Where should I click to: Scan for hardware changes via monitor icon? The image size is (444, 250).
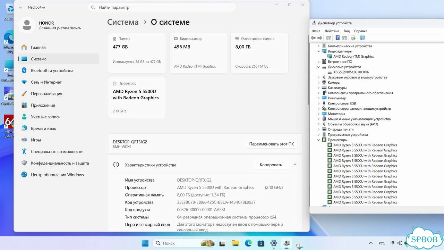point(362,38)
